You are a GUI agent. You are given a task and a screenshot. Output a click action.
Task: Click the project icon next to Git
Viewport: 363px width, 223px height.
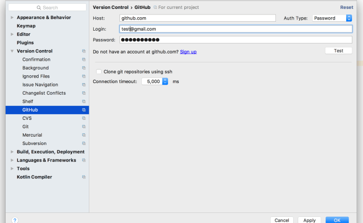tap(84, 127)
